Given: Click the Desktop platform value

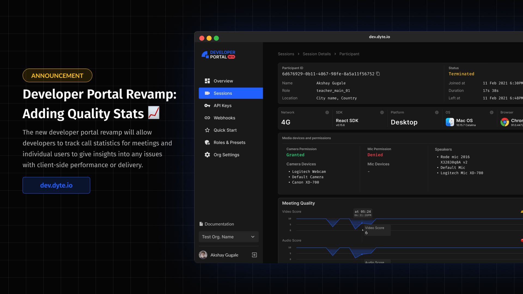Looking at the screenshot, I should pos(404,122).
